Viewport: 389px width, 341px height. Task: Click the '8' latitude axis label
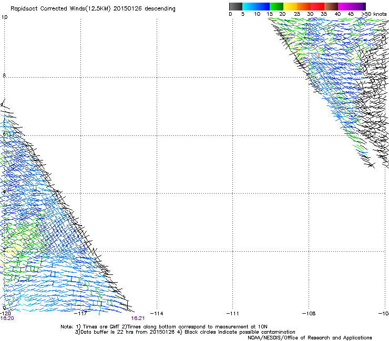(4, 76)
